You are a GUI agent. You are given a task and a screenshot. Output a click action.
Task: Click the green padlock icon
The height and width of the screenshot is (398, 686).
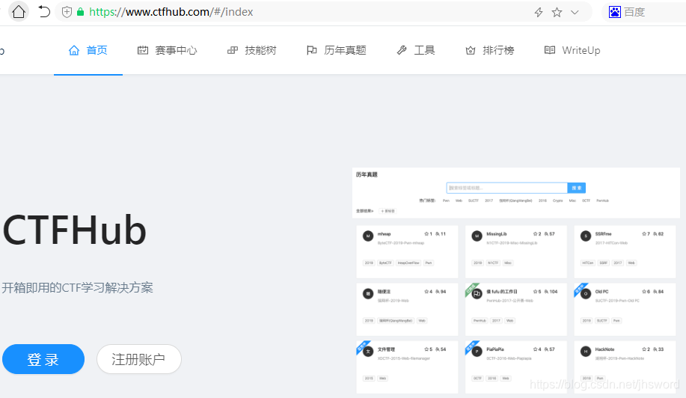tap(80, 12)
